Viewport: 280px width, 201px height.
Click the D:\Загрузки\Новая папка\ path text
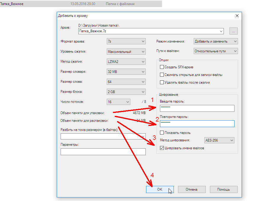(x=99, y=25)
